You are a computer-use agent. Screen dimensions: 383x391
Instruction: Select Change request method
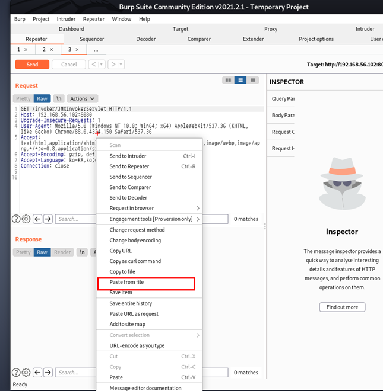149,230
